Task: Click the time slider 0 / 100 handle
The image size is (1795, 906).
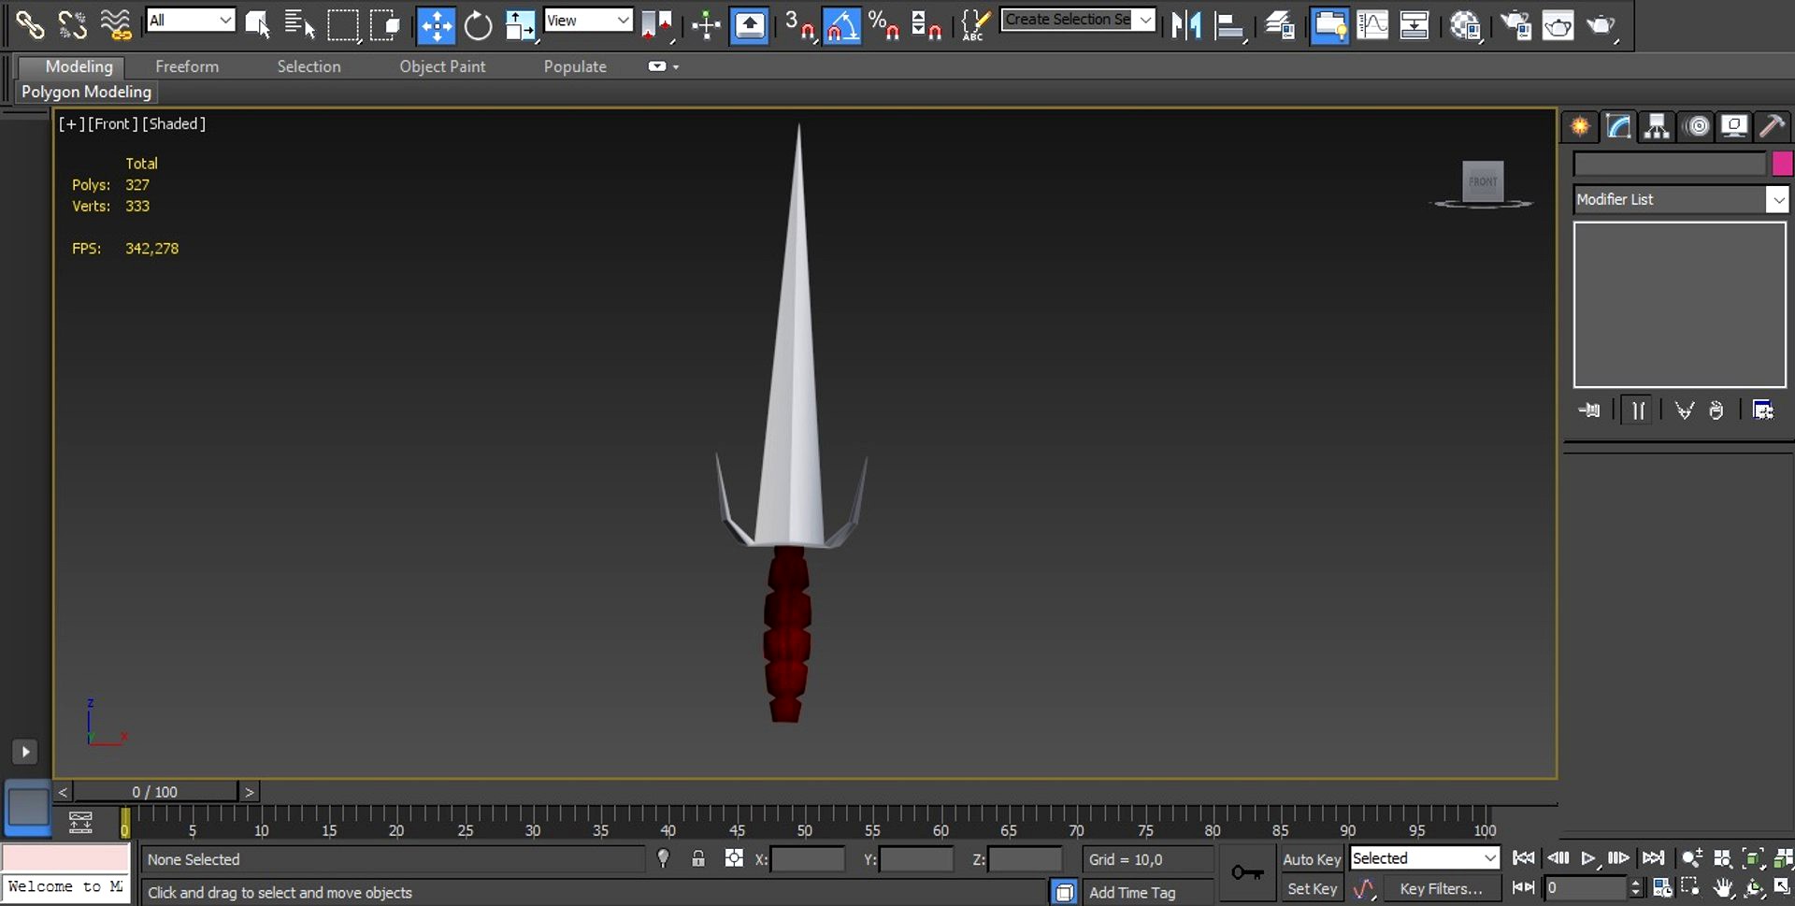Action: pos(155,792)
